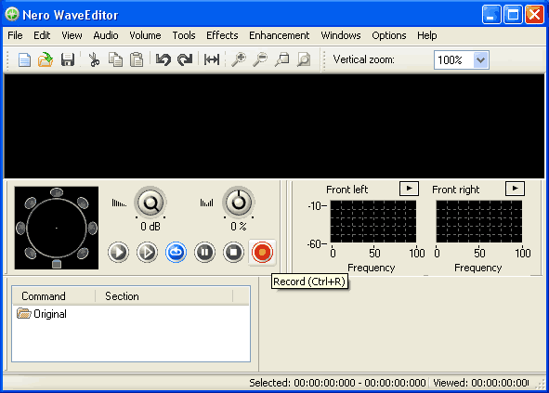Click the bottom listener speaker icon
Image resolution: width=549 pixels, height=393 pixels.
57,264
